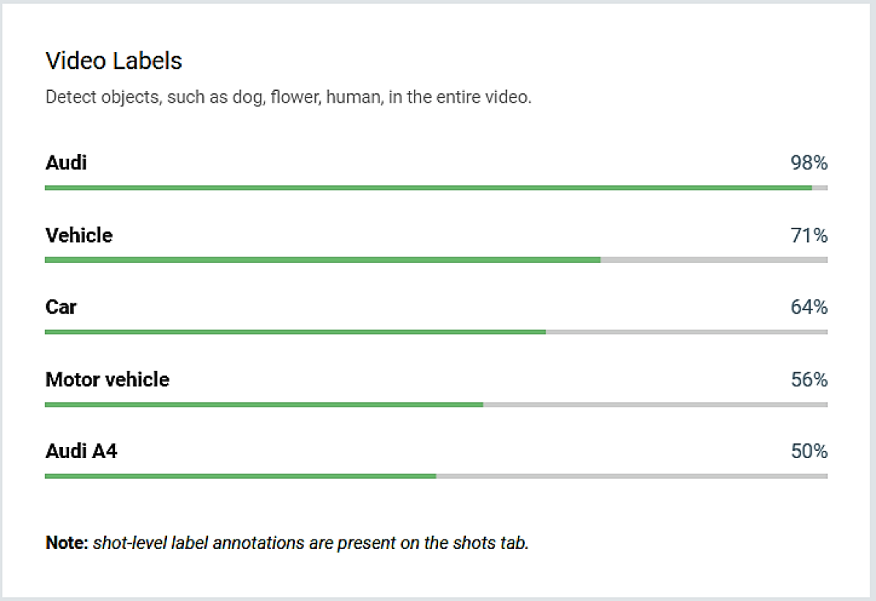Click the Audi green confidence bar
The image size is (876, 601).
[428, 188]
